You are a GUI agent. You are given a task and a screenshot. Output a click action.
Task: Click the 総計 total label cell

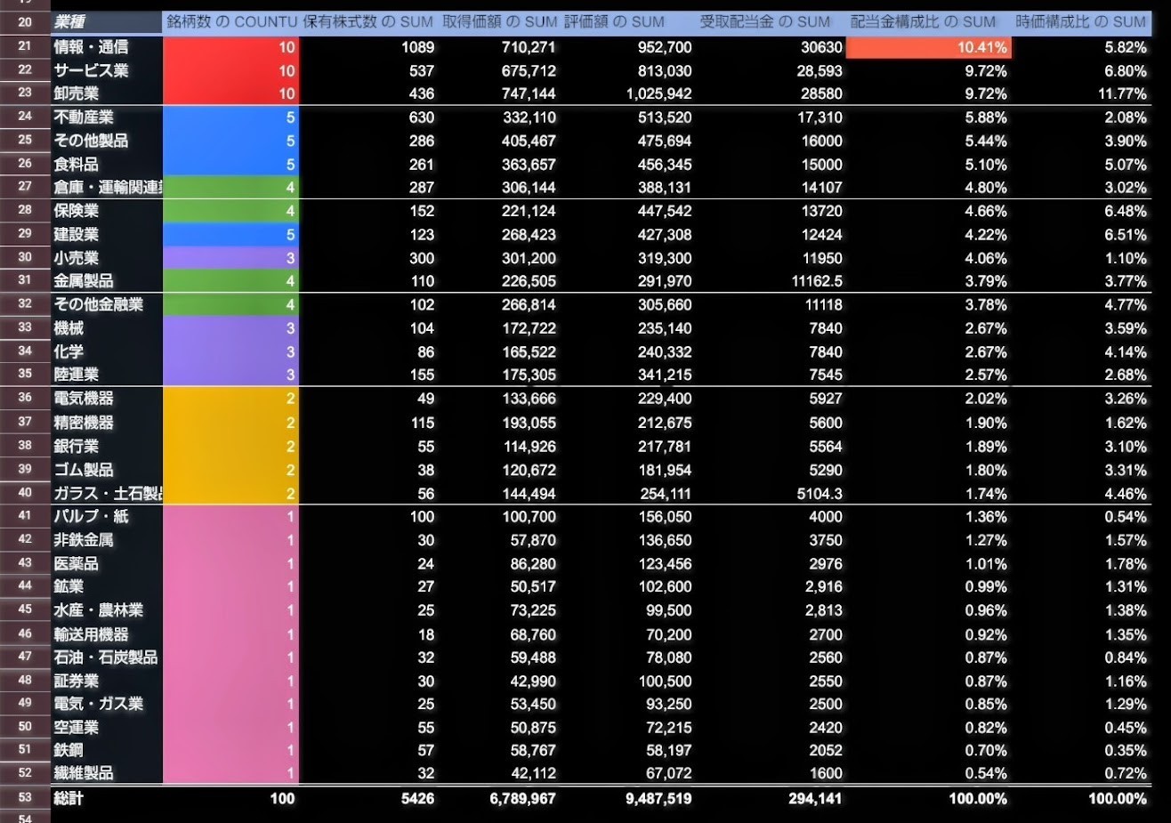coord(106,798)
